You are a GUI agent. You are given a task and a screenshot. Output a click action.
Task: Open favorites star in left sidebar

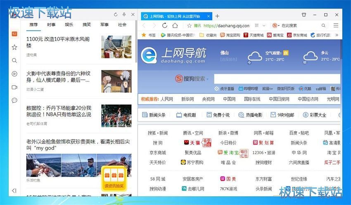[x=14, y=47]
